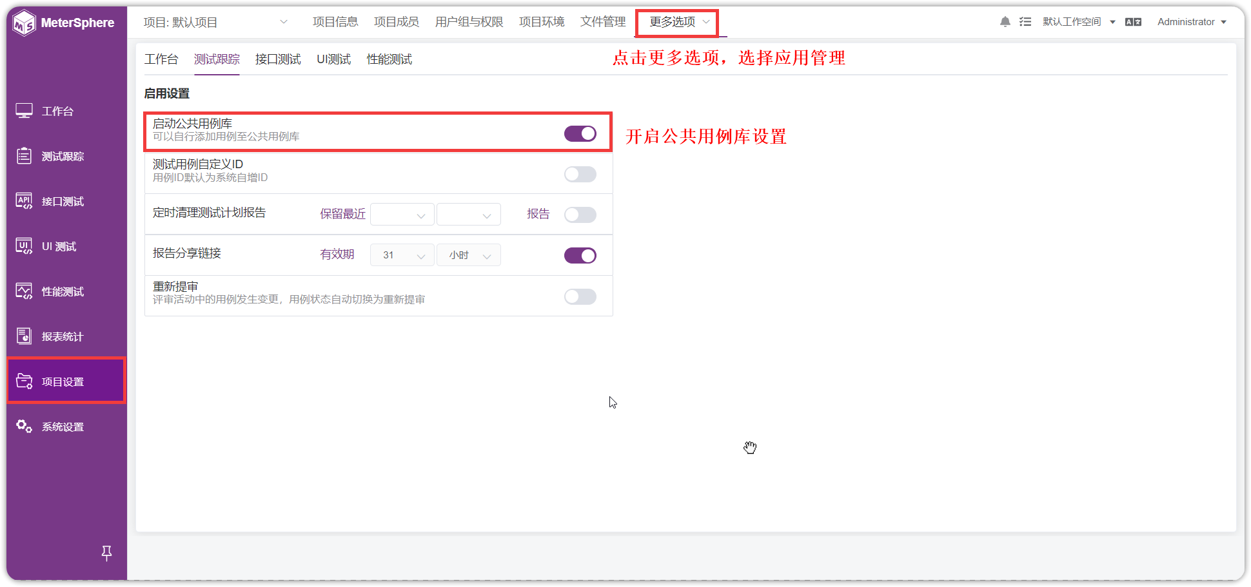
Task: Open the Administrator user dropdown
Action: 1192,22
